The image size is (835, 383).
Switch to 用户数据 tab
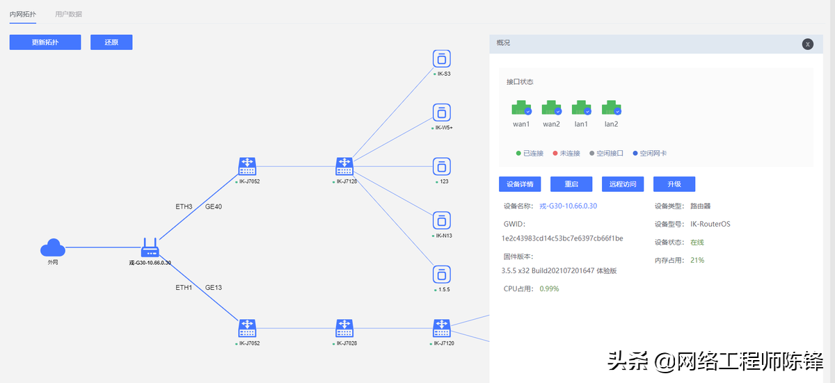tap(68, 14)
